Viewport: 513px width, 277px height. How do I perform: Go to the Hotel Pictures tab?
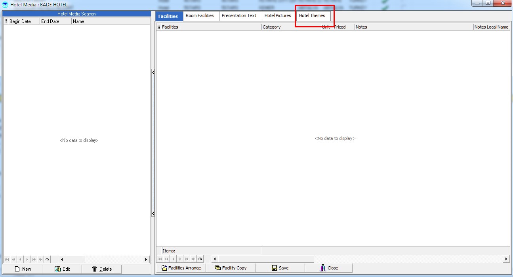pos(278,16)
